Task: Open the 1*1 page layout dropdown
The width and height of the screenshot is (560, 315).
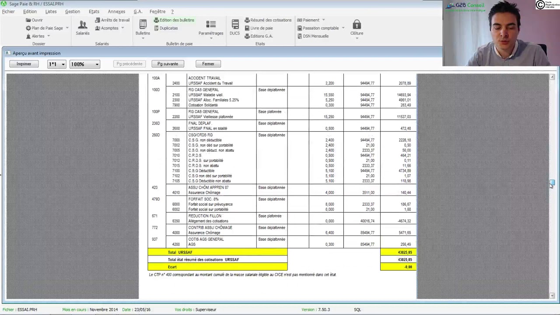Action: (56, 64)
